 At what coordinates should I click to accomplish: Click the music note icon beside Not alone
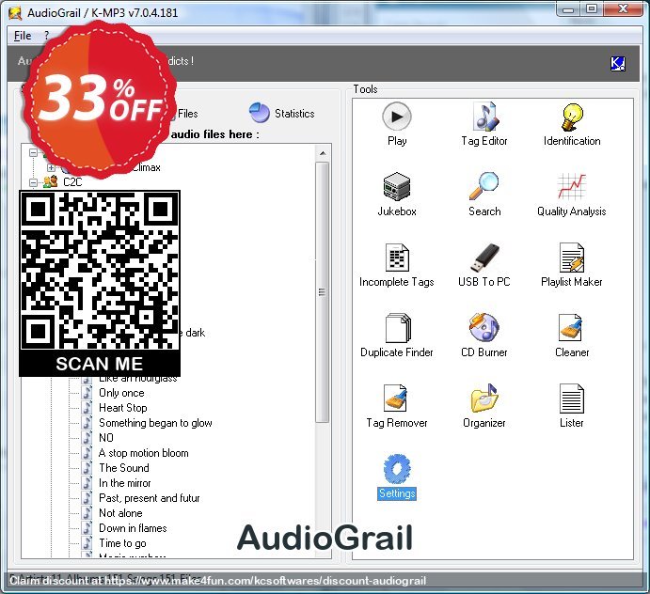coord(87,513)
